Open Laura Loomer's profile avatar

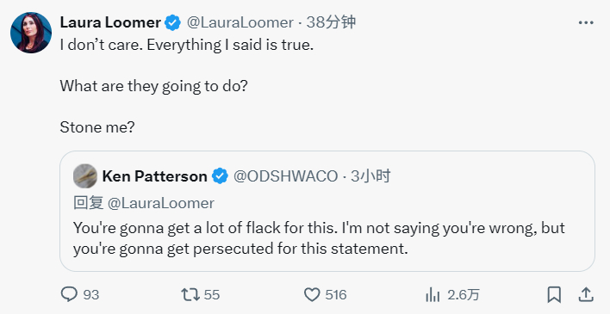[31, 33]
